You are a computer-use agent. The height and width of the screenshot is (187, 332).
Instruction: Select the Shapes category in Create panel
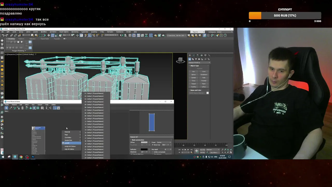(x=193, y=59)
